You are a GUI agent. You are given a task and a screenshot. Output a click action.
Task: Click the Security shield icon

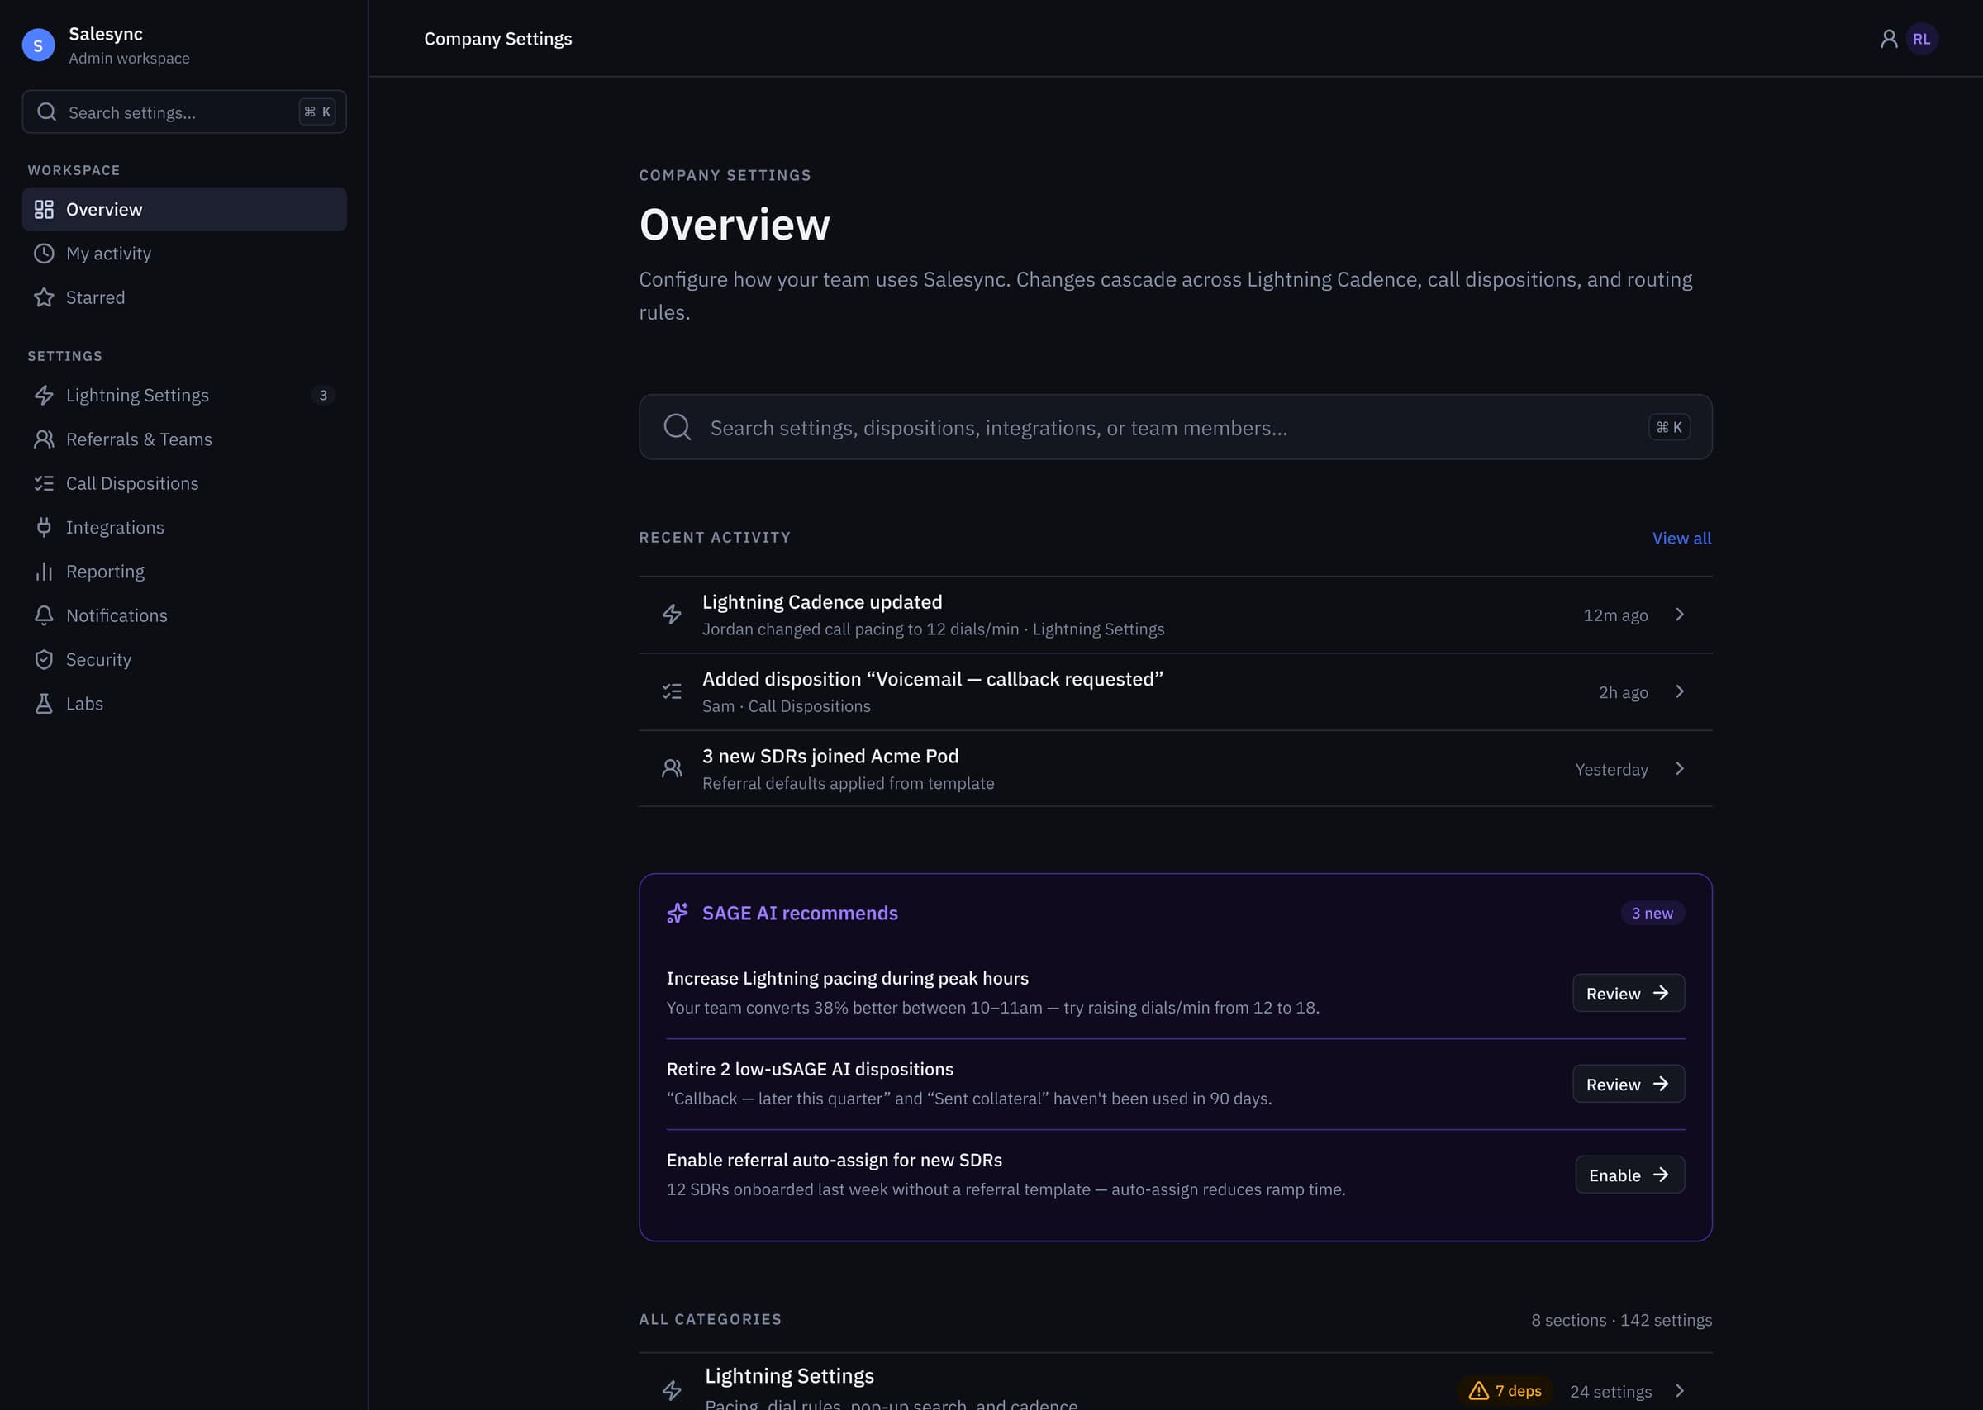[44, 660]
